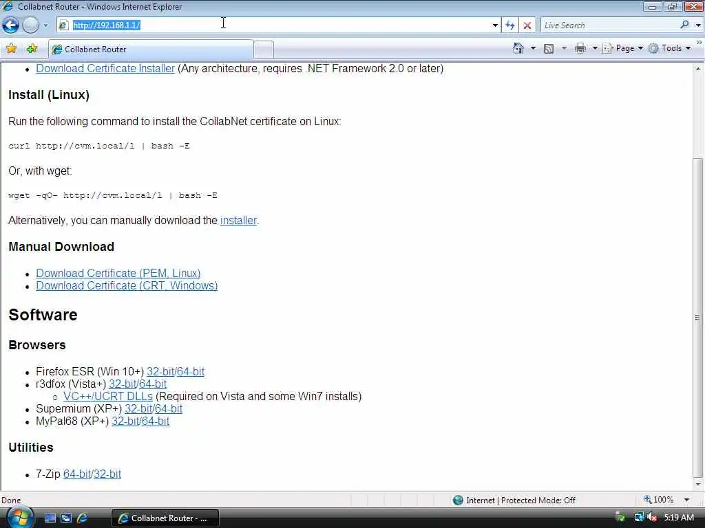Viewport: 705px width, 528px height.
Task: Click the installer link for Linux
Action: pos(238,221)
